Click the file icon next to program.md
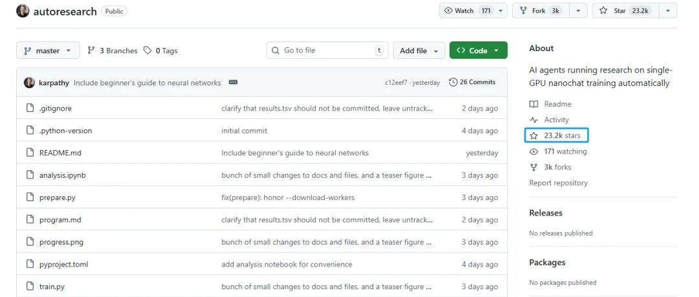 click(x=30, y=219)
